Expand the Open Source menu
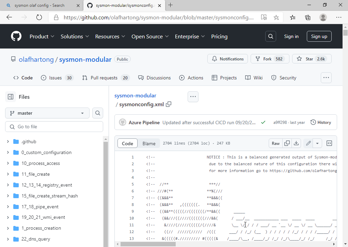The image size is (348, 247). click(150, 37)
